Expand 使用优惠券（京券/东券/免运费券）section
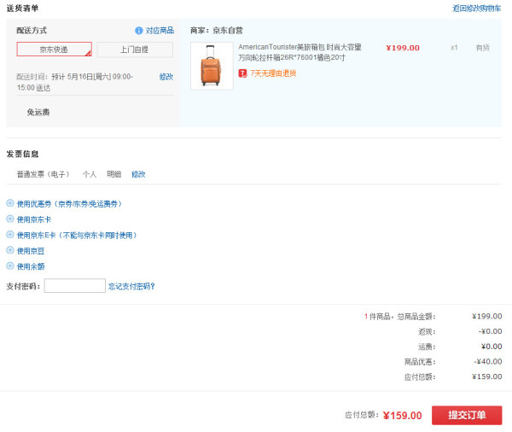Viewport: 512px width, 432px height. tap(69, 204)
